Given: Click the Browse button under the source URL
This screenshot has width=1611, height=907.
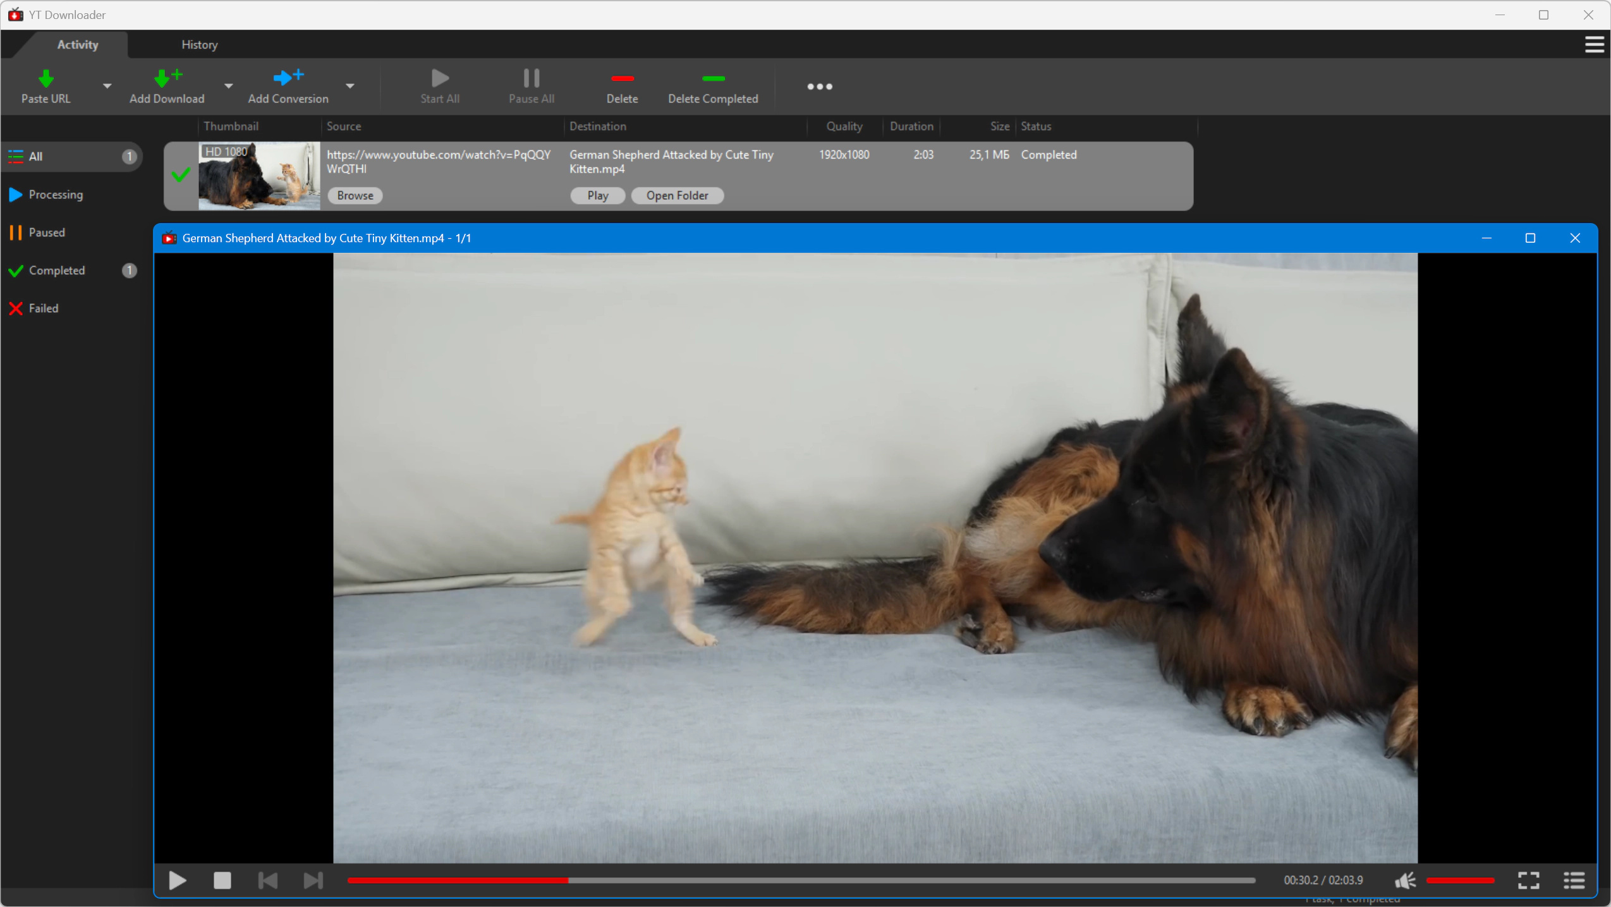Looking at the screenshot, I should coord(355,196).
